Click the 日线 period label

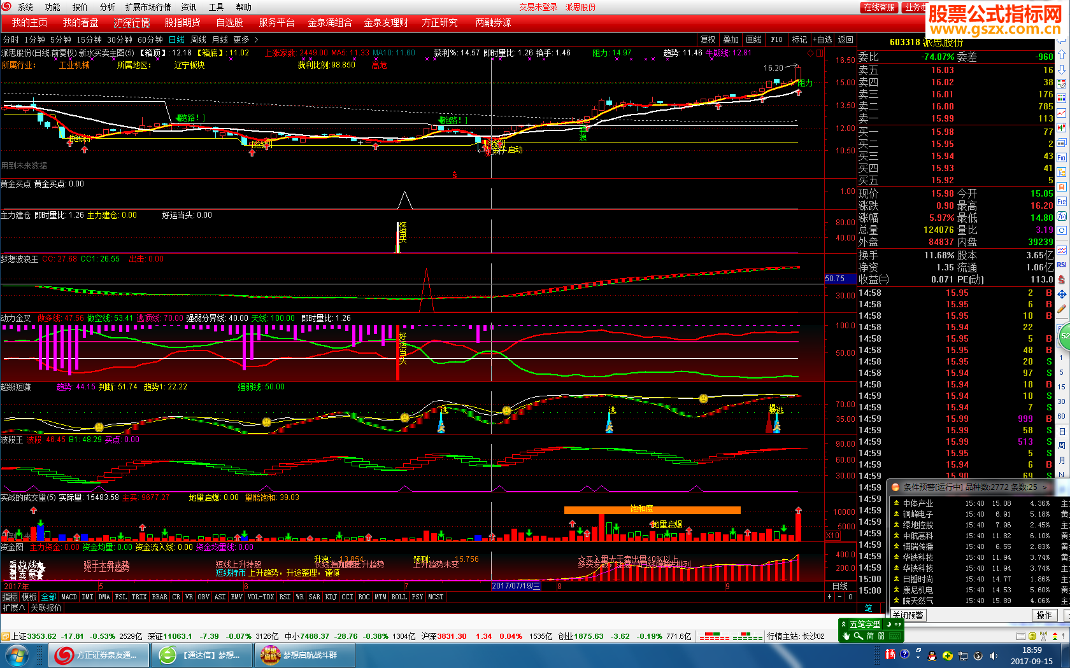[840, 586]
